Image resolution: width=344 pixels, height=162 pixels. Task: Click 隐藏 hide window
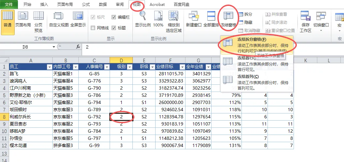click(245, 22)
